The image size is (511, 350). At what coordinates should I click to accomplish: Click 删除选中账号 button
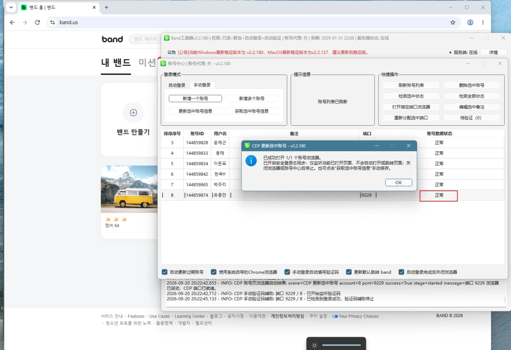coord(472,85)
